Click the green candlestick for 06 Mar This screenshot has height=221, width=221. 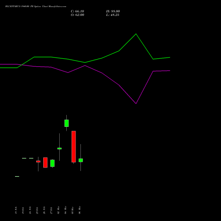click(x=81, y=160)
